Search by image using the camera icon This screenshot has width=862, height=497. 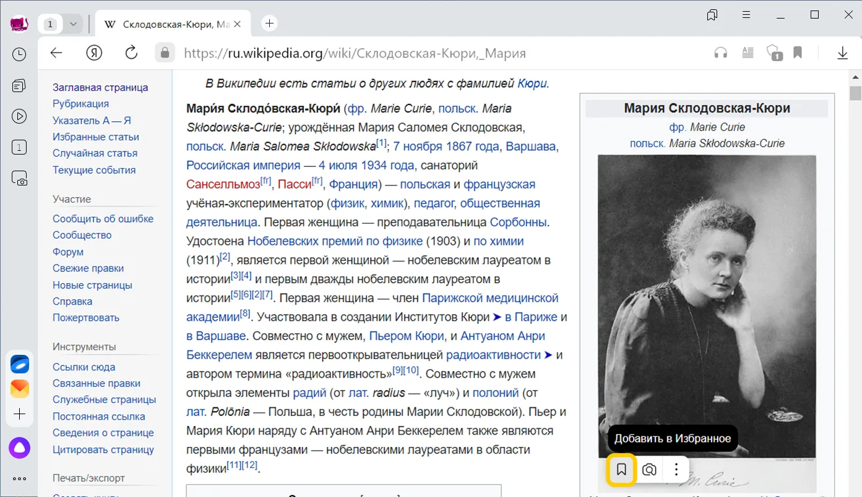point(649,470)
